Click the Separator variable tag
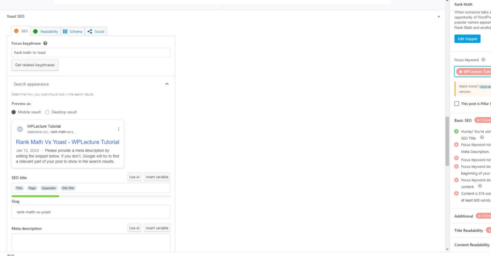The width and height of the screenshot is (491, 256). coord(49,188)
